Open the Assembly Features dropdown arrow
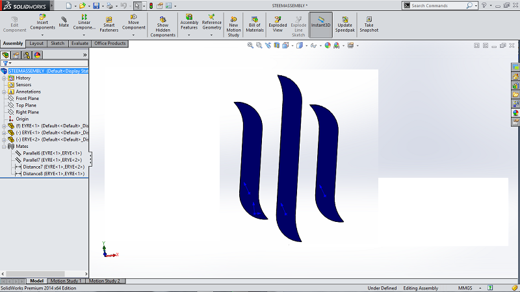 189,35
